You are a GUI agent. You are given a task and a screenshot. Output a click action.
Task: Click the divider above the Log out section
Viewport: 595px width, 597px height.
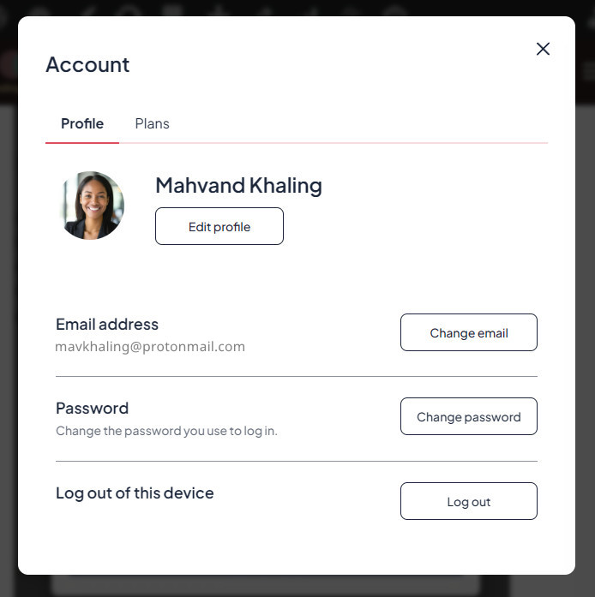coord(296,461)
